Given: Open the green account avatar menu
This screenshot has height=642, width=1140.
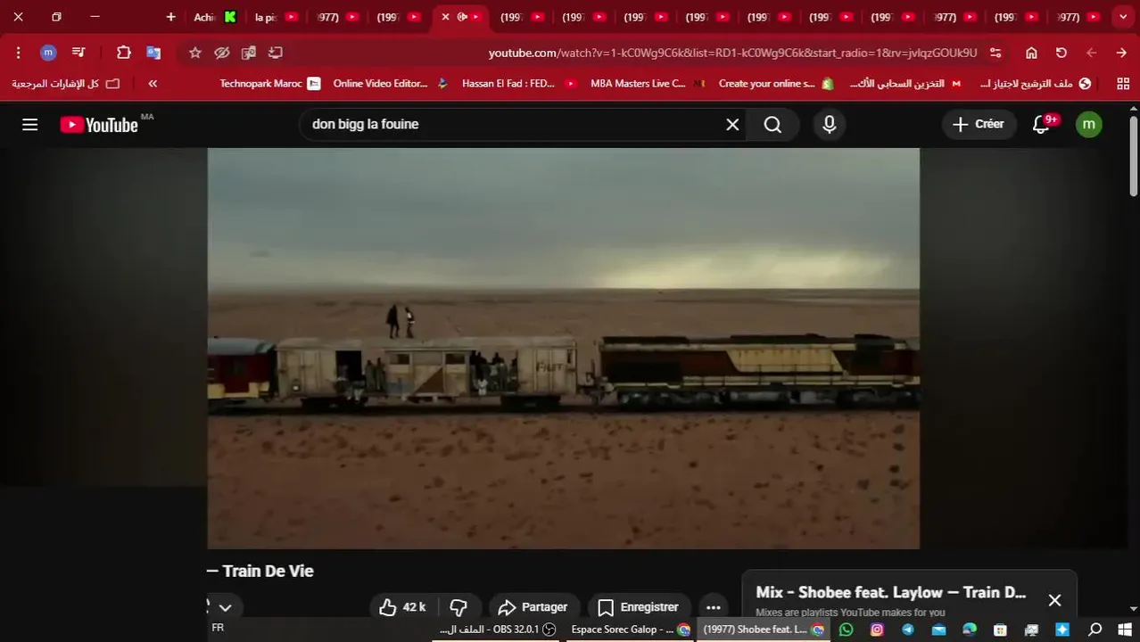Looking at the screenshot, I should coord(1088,125).
